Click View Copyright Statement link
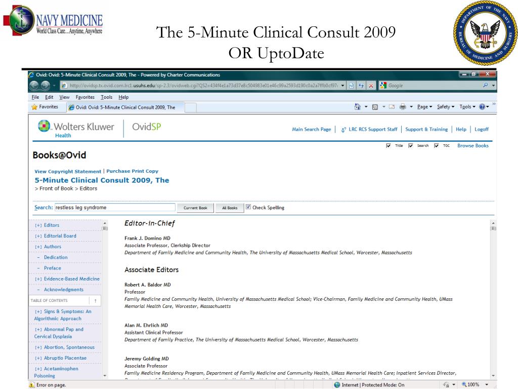 click(68, 171)
